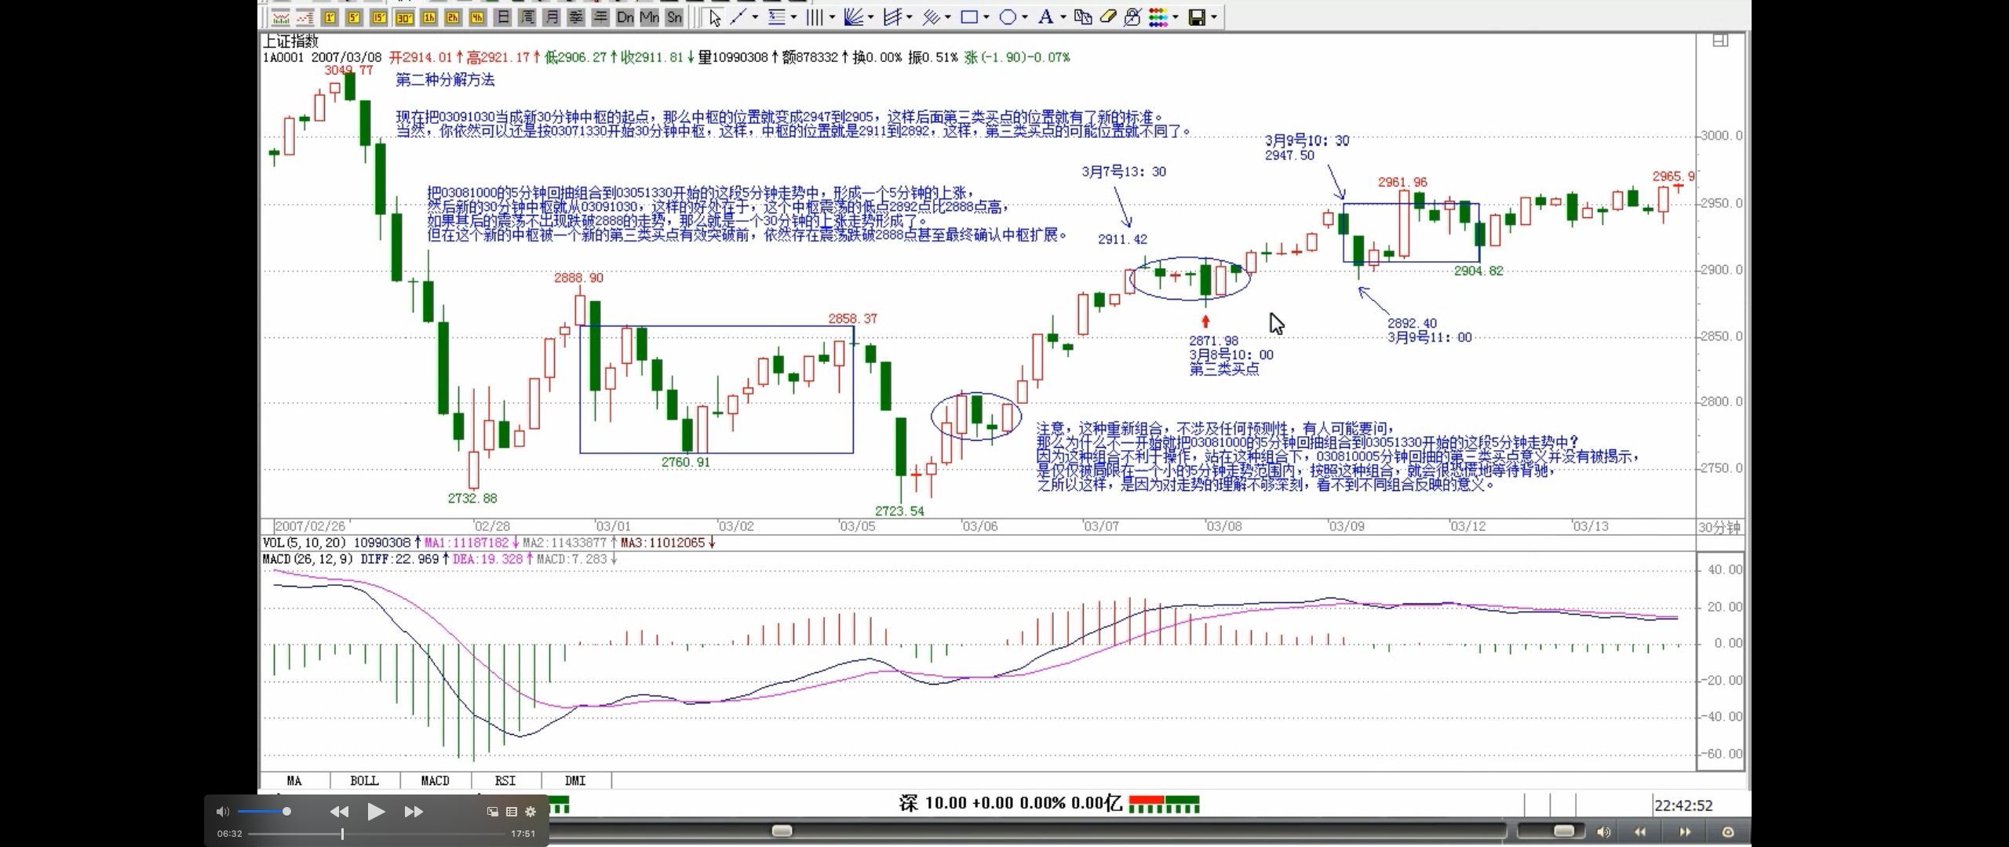Switch to the 2h period chart
2009x847 pixels.
pos(453,17)
